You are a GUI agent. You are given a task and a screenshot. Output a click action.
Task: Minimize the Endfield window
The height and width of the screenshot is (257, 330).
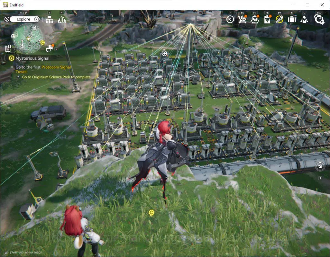click(x=293, y=5)
